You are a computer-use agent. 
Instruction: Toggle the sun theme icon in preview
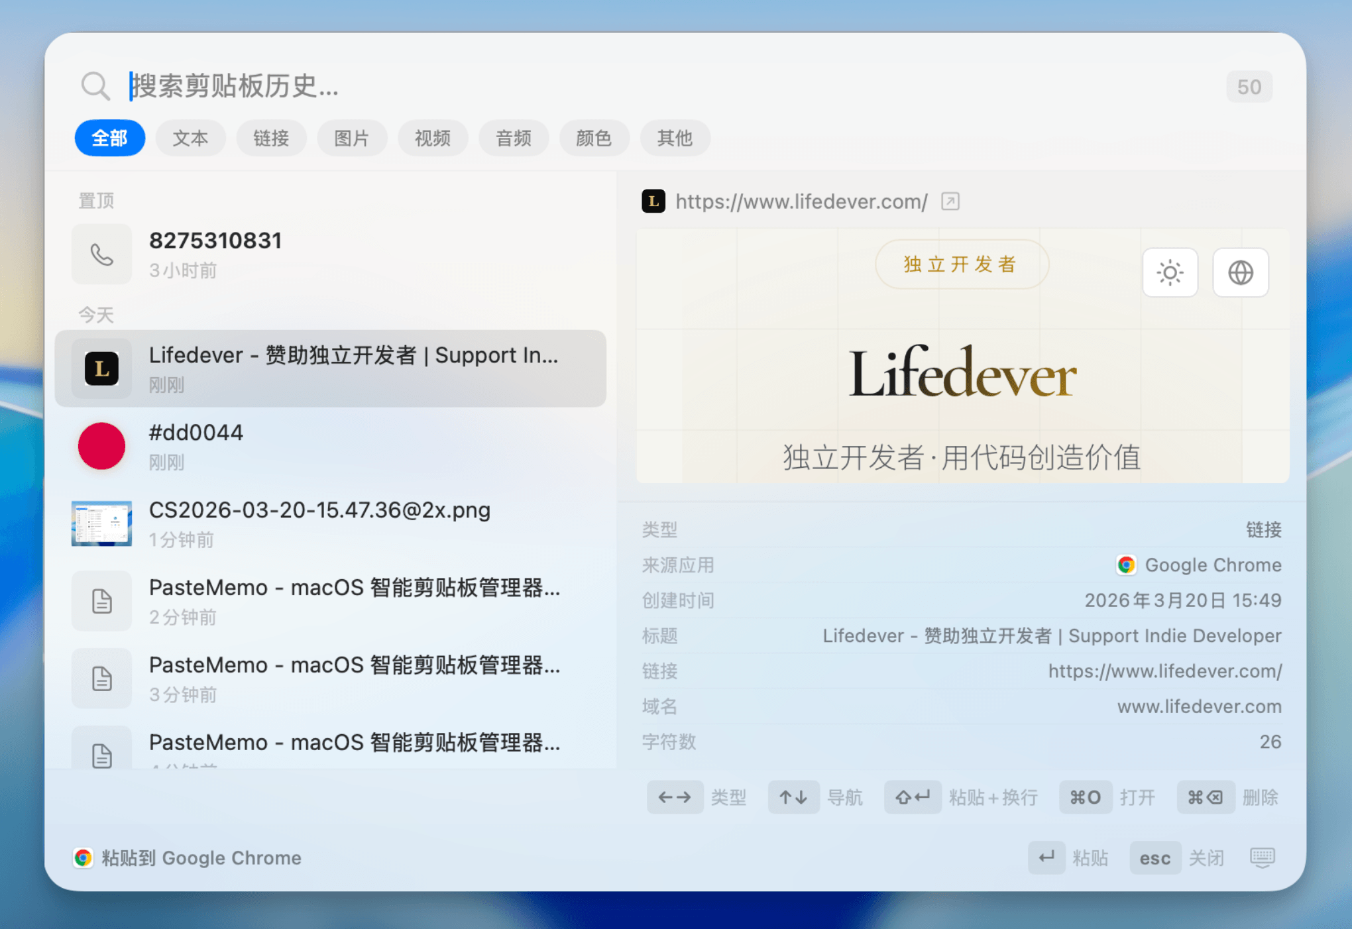1170,272
